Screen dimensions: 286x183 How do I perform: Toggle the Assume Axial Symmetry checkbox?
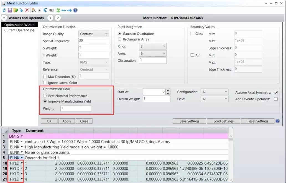pyautogui.click(x=275, y=92)
